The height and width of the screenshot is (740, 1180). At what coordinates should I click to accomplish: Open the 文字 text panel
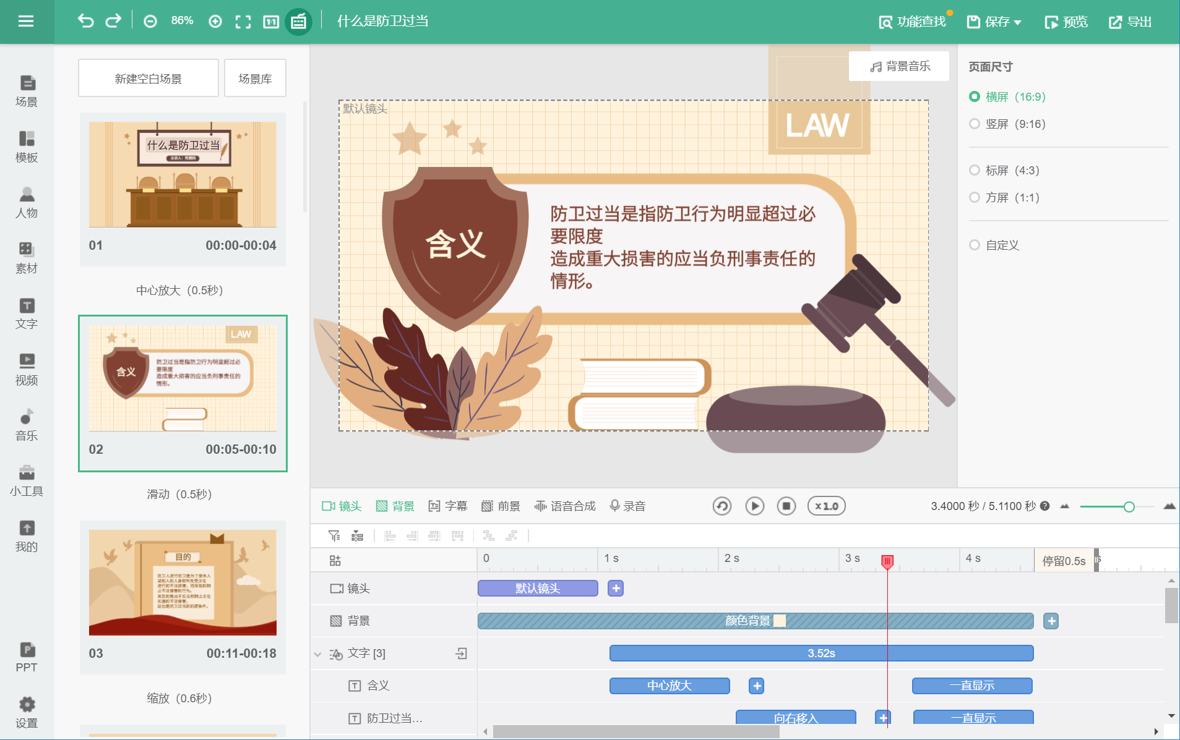tap(27, 313)
